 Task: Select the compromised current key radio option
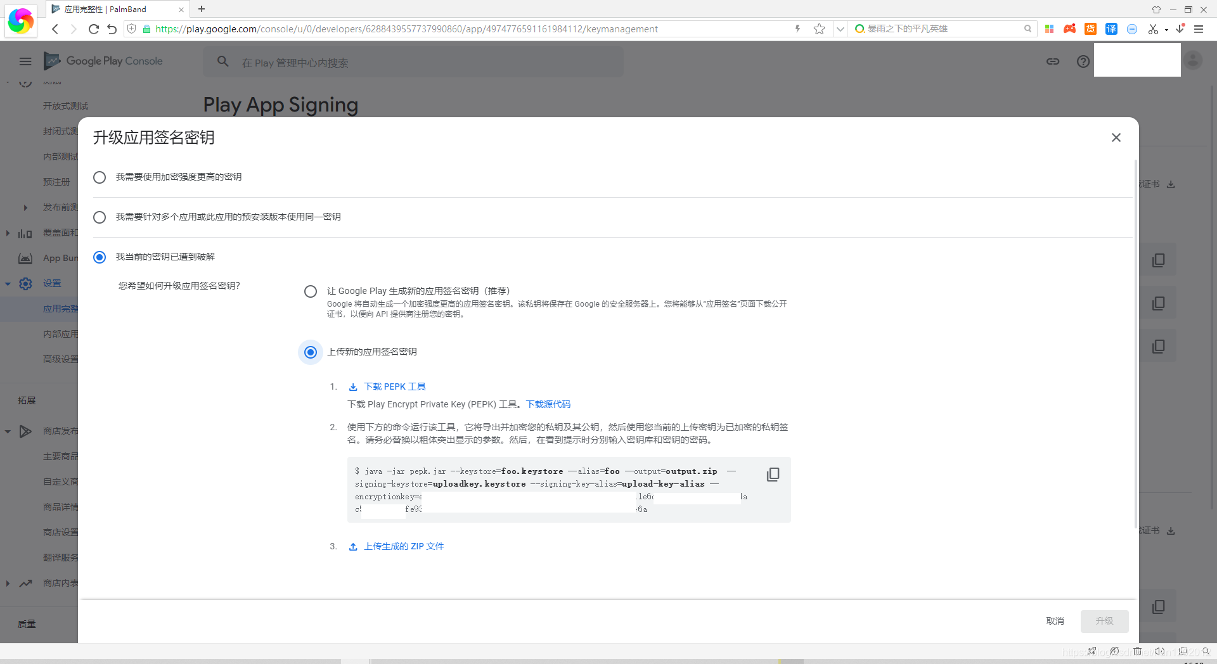click(100, 257)
